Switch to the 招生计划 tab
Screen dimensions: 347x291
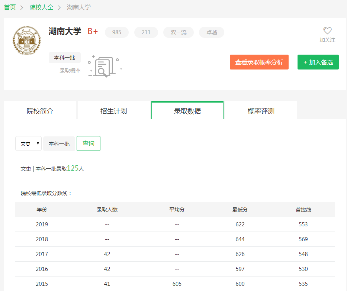click(x=113, y=111)
